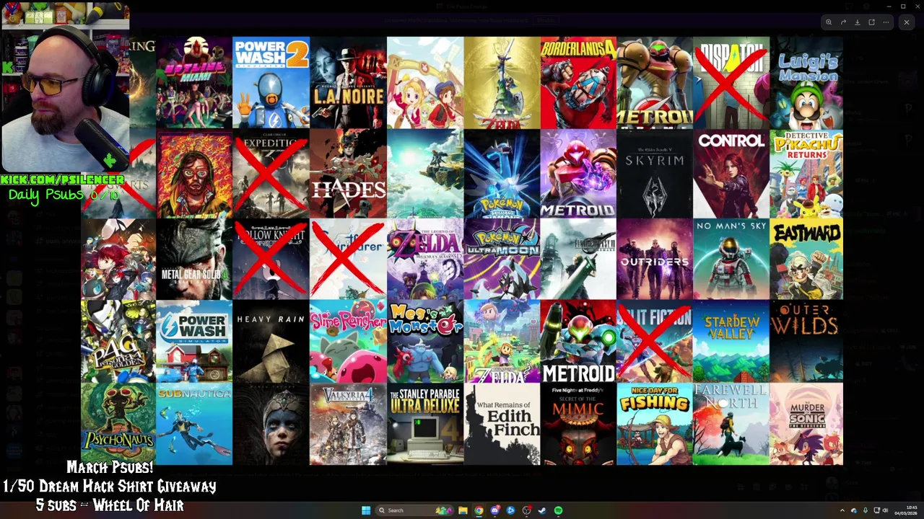Select the No Man's Sky cover

(x=731, y=259)
